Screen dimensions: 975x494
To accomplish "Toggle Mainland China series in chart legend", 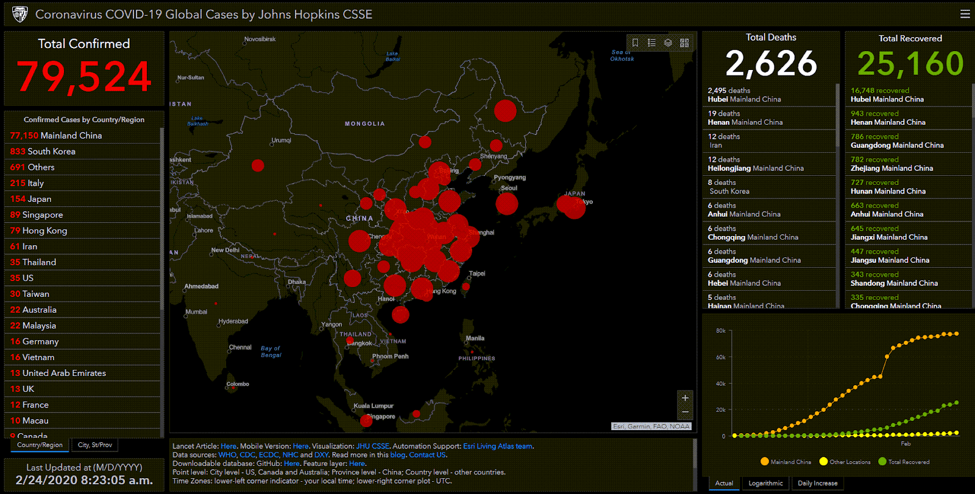I will 785,462.
